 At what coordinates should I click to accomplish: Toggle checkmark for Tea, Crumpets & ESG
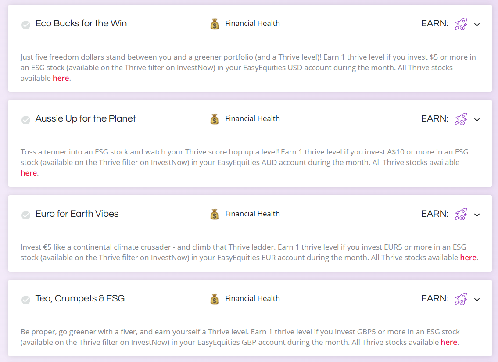coord(26,300)
